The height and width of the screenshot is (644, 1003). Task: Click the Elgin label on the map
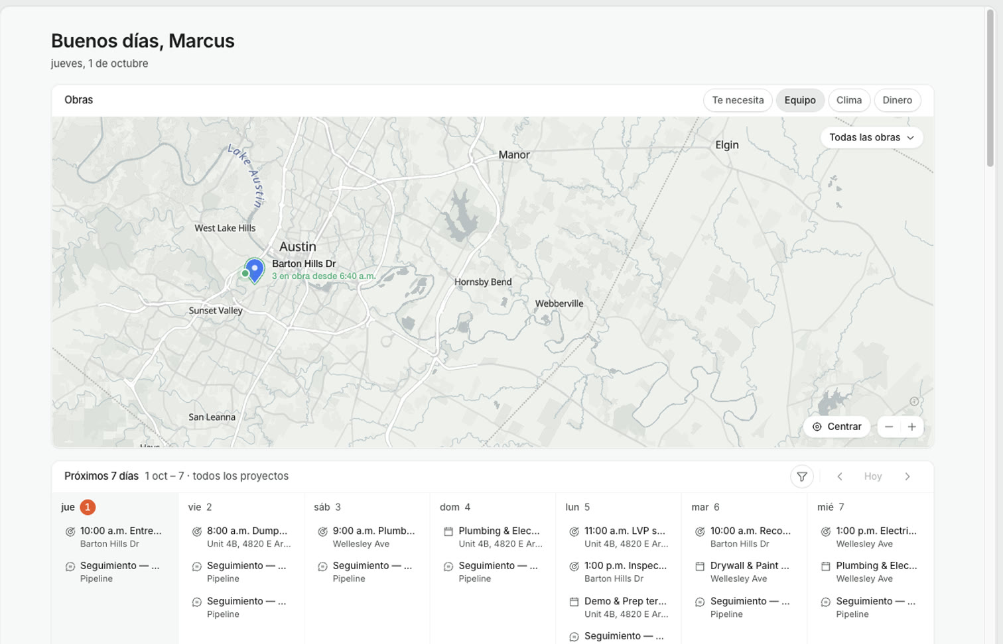tap(727, 145)
